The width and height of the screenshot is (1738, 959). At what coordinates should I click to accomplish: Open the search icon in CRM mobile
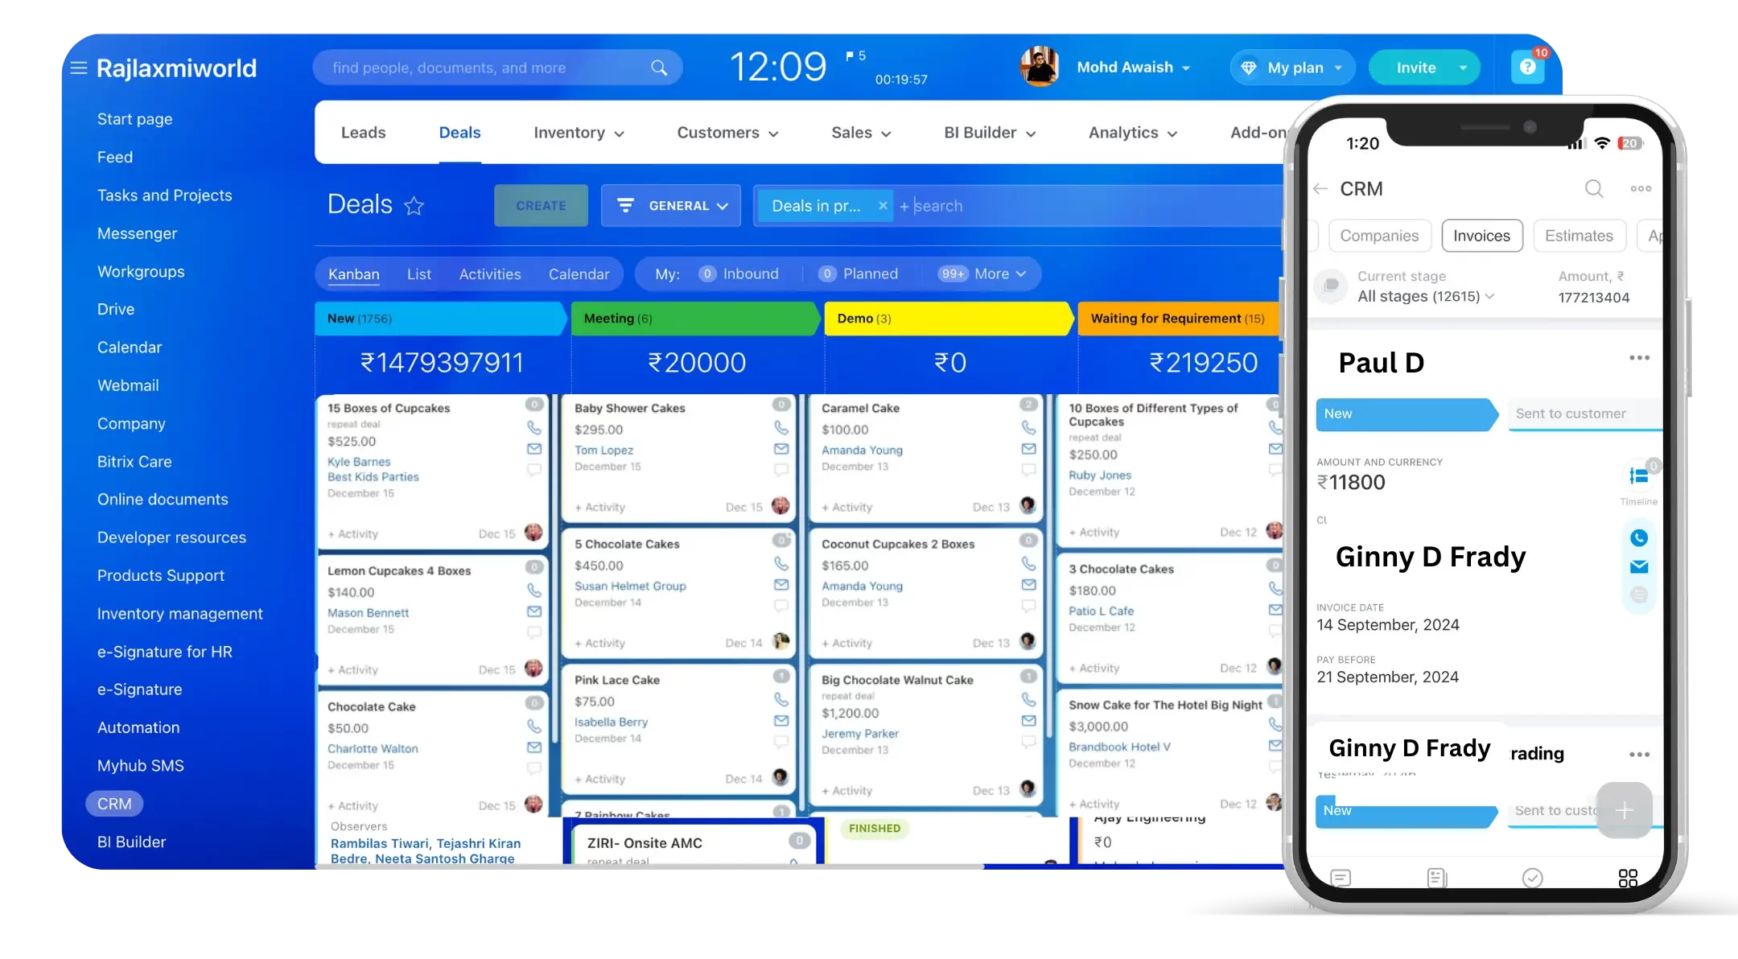(x=1594, y=187)
